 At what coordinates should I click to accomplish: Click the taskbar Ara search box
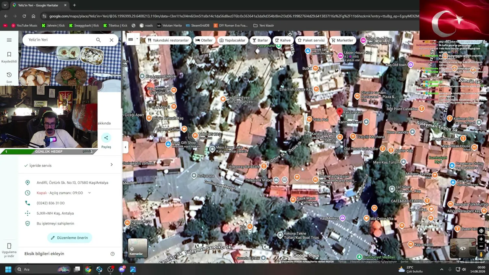[43, 269]
